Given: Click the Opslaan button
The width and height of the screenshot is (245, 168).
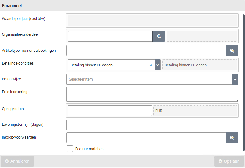Looking at the screenshot, I should (x=229, y=161).
